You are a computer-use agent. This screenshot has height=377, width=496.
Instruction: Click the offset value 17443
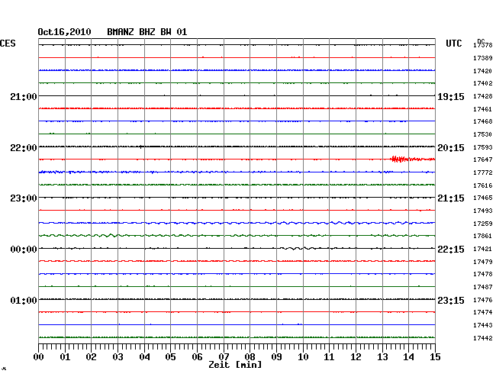tap(483, 325)
